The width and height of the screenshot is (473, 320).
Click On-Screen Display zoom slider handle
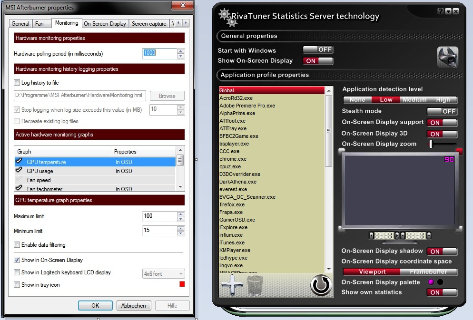point(431,144)
